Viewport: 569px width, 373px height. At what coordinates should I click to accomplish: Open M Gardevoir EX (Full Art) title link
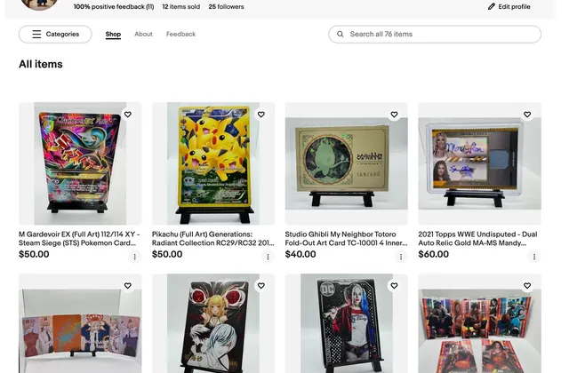click(x=79, y=239)
